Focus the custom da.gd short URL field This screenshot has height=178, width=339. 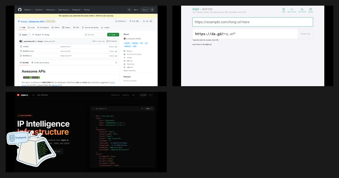(x=245, y=34)
